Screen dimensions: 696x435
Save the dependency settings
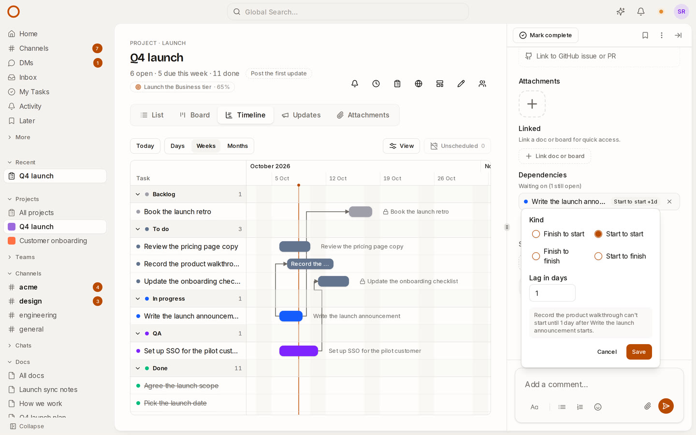pos(639,352)
